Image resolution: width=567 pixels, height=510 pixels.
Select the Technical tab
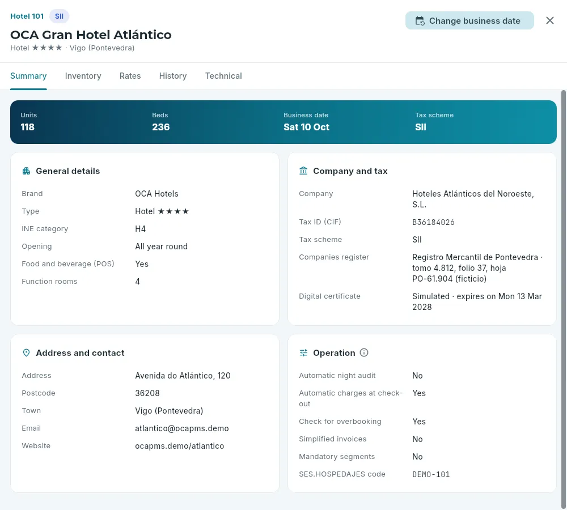tap(223, 76)
